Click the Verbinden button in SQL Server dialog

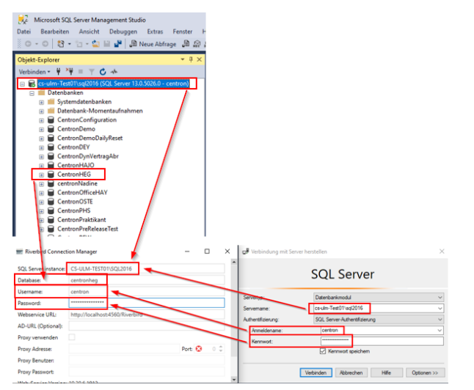[x=317, y=372]
